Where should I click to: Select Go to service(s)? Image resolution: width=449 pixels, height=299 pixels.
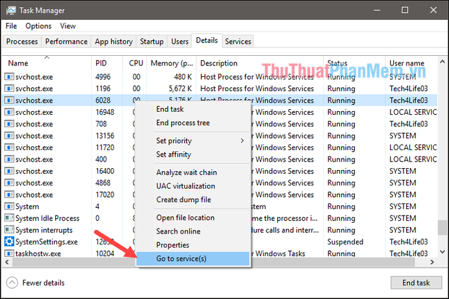pos(193,259)
